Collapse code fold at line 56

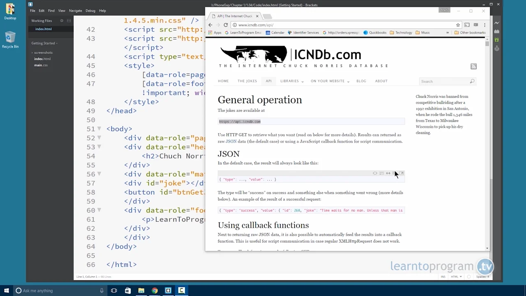[x=99, y=174]
